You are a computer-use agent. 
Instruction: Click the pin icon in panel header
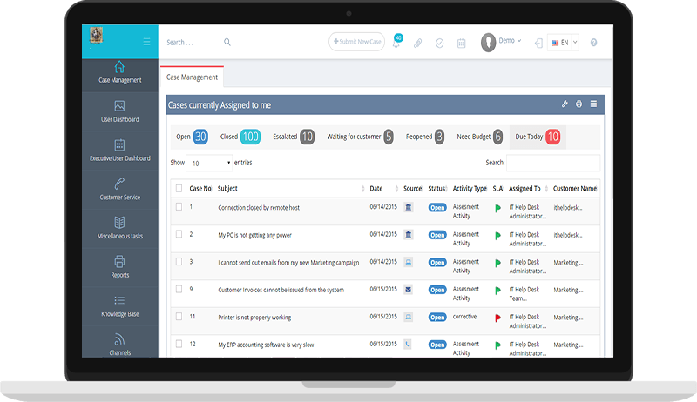[x=565, y=104]
